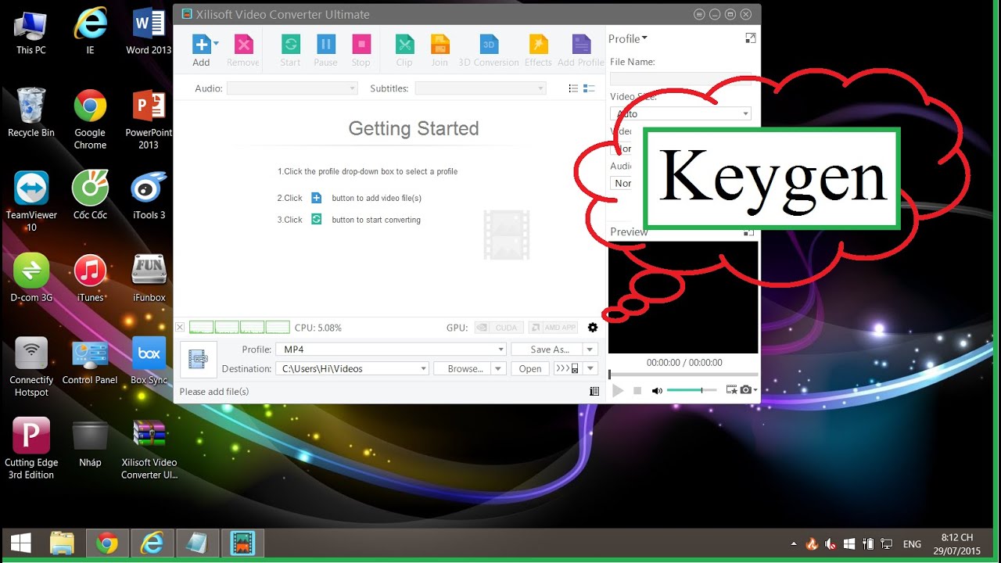Screen dimensions: 1001x563
Task: Click the Open destination button
Action: pos(530,368)
